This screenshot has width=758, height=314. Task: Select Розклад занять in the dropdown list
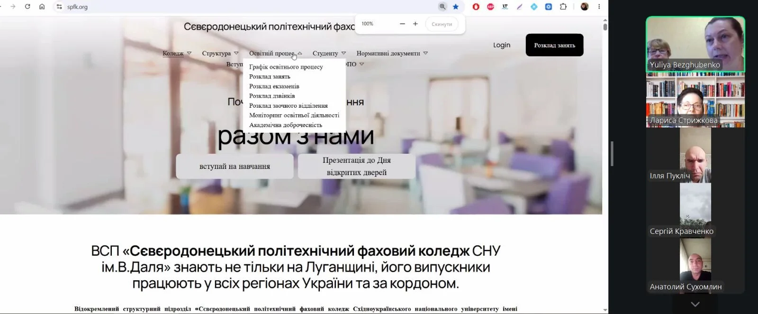(270, 76)
